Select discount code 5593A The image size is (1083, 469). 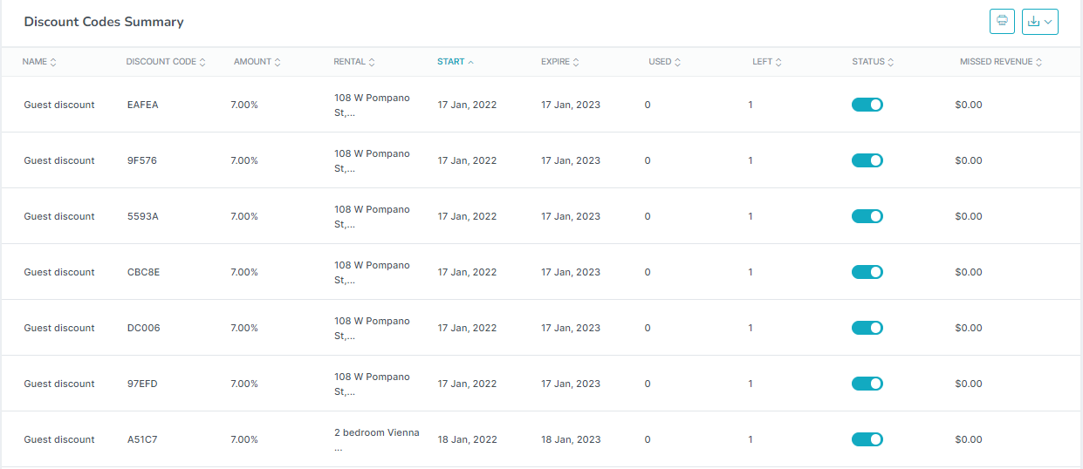pyautogui.click(x=143, y=216)
